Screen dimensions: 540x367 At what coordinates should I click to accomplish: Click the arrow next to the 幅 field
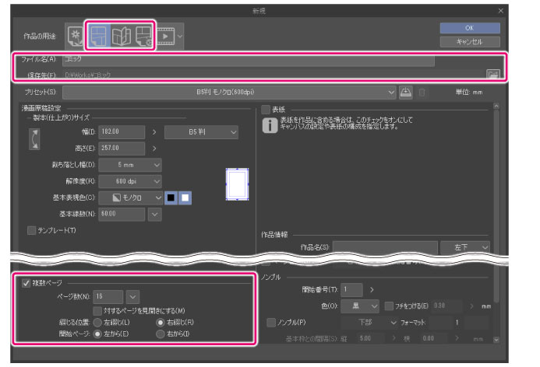click(154, 132)
